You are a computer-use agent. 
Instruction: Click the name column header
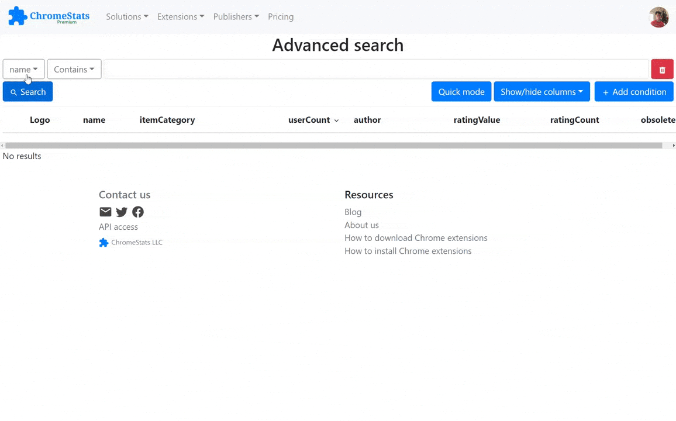click(94, 120)
